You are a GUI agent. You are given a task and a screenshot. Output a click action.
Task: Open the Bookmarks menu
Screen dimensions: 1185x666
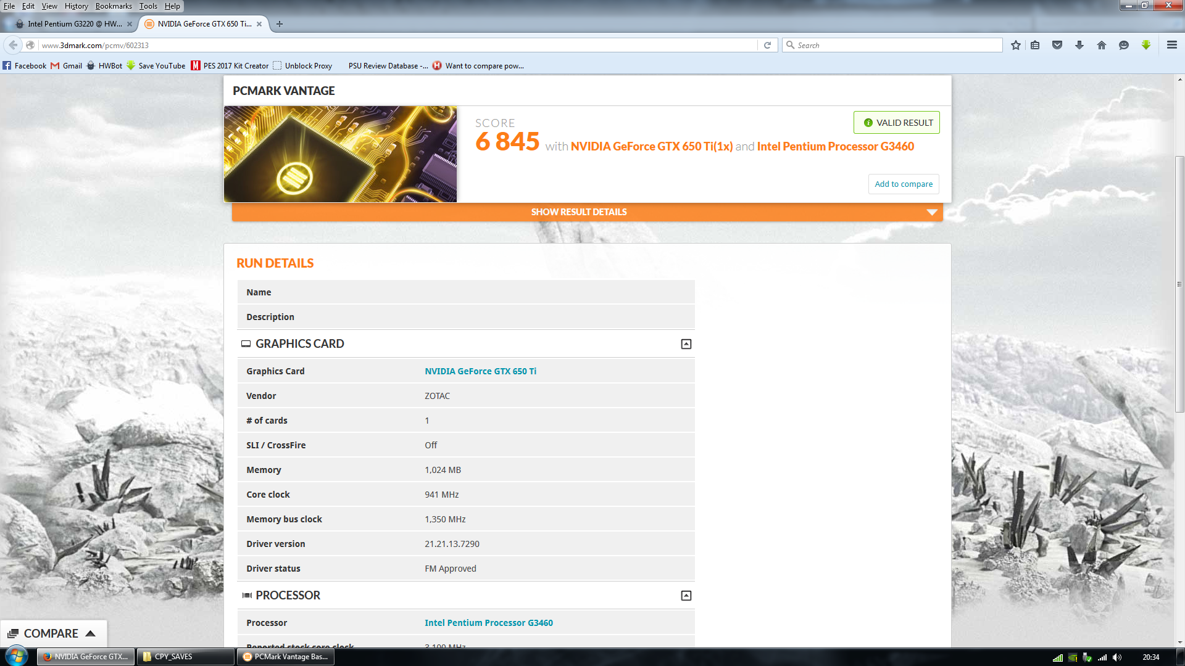(114, 6)
